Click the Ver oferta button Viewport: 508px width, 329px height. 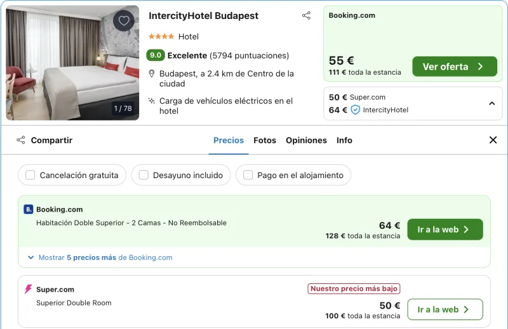click(455, 67)
